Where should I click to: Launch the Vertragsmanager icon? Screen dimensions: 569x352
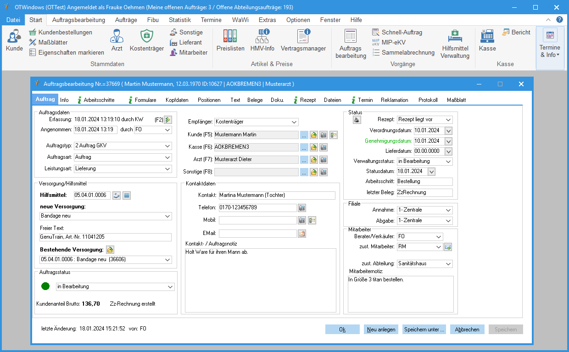tap(303, 37)
